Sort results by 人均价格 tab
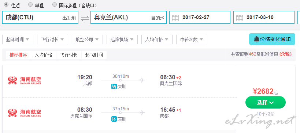Viewport: 300px width, 133px height. click(x=44, y=55)
